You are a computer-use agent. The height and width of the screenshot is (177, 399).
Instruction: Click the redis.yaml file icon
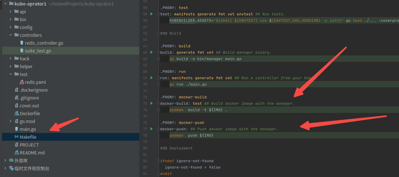click(x=22, y=82)
